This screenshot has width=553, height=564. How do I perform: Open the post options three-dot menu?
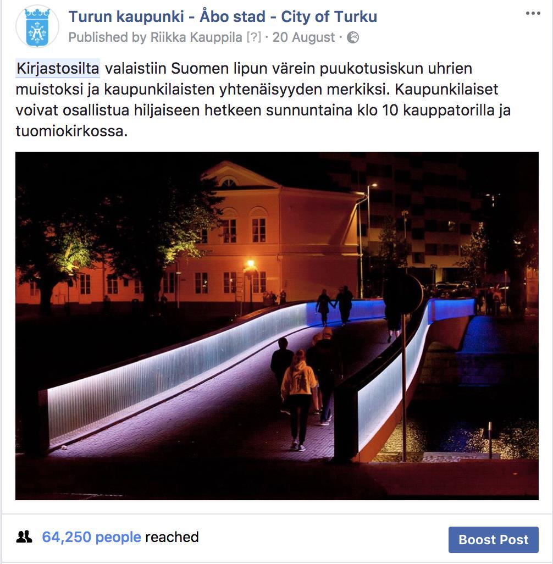pos(533,13)
